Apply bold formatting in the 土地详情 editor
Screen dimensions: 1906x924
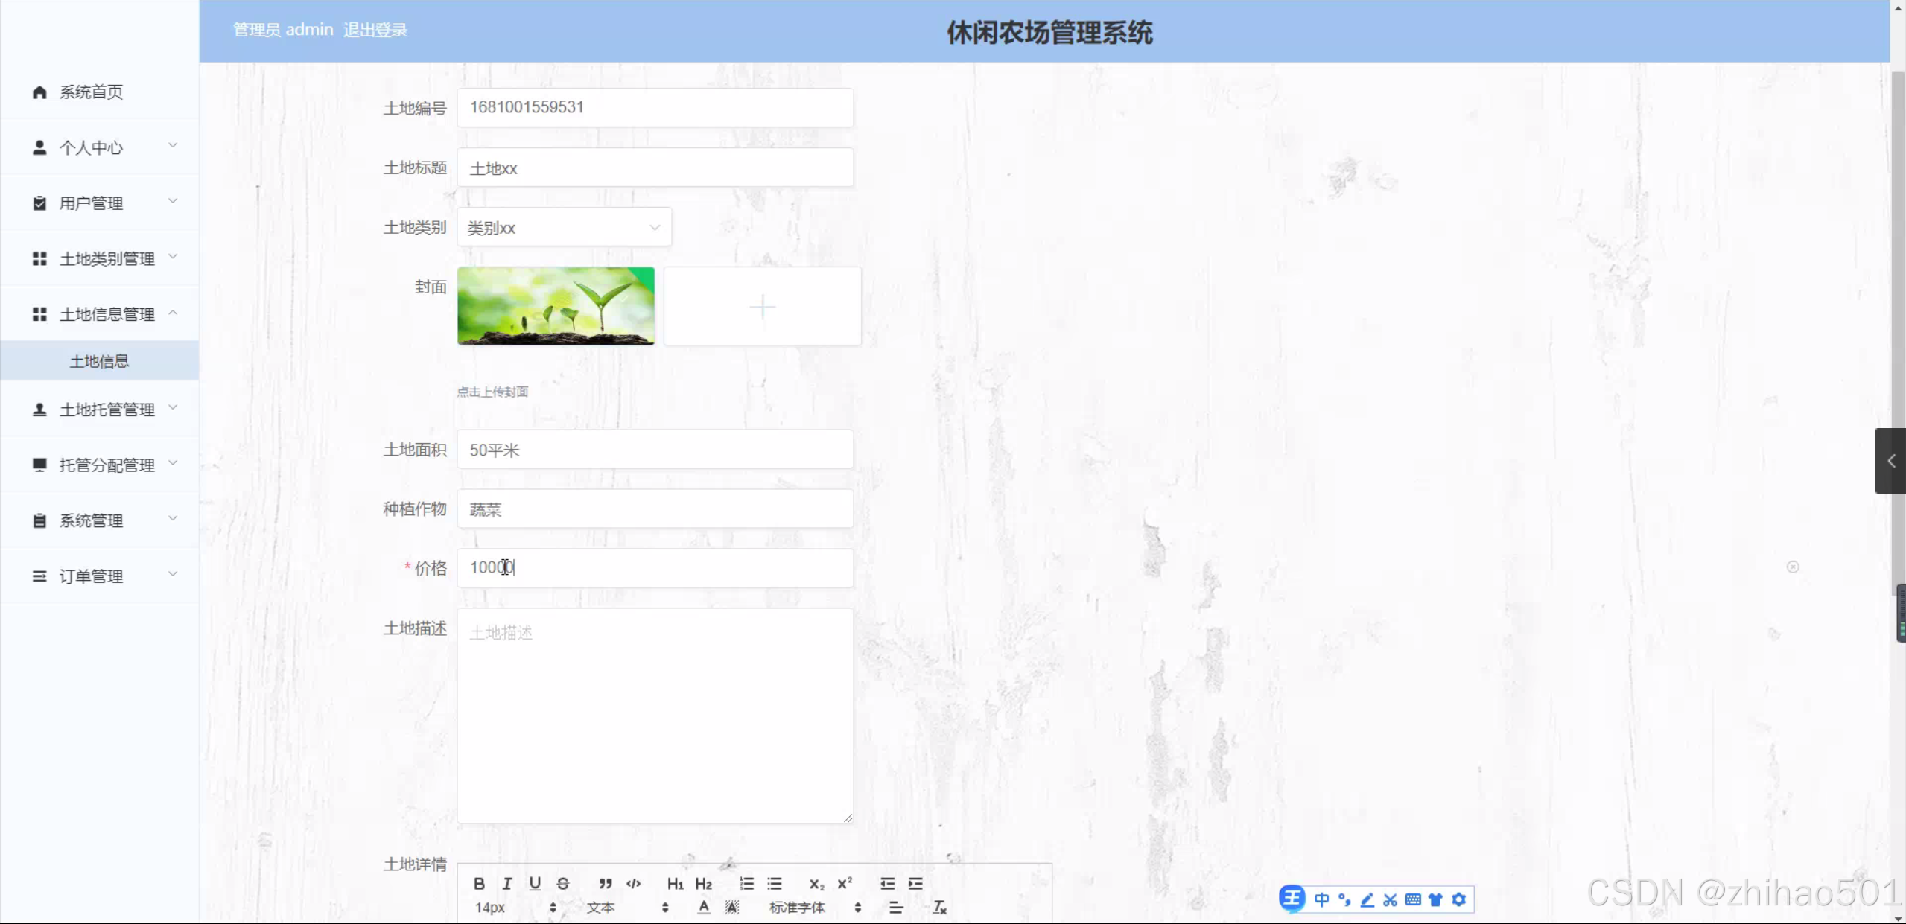pyautogui.click(x=480, y=884)
